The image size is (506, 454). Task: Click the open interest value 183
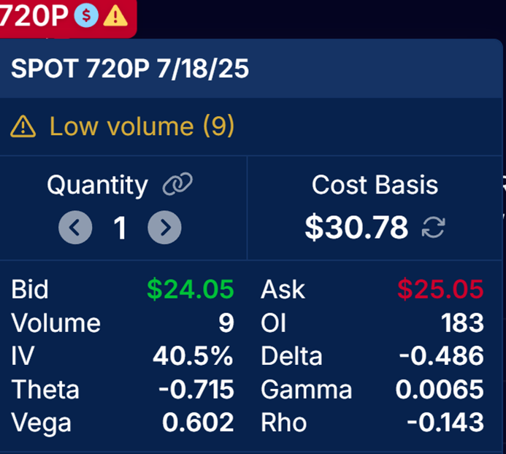463,323
